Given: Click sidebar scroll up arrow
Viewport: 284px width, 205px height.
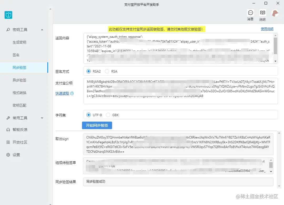Looking at the screenshot, I should (50, 9).
